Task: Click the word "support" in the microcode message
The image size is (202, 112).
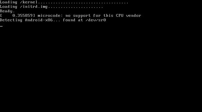Action: click(82, 16)
